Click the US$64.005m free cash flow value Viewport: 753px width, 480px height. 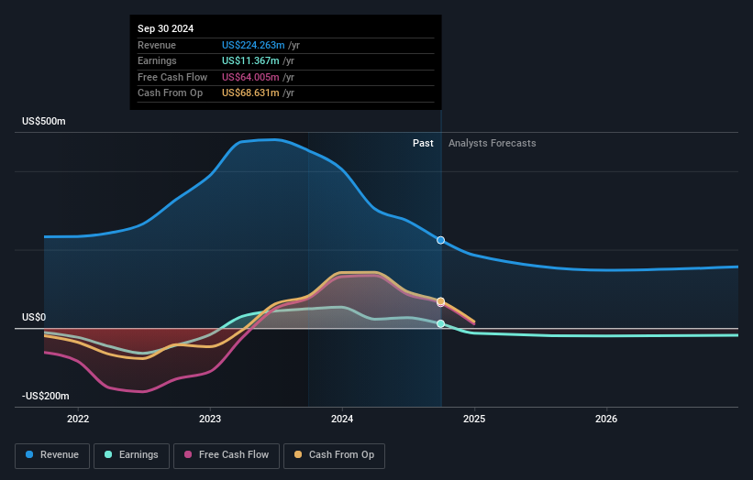point(250,77)
